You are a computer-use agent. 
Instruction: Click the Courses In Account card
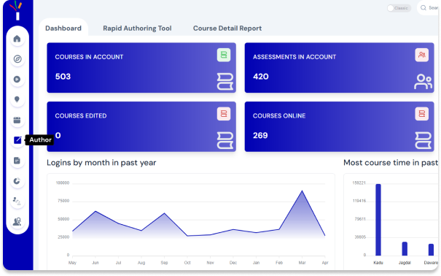(141, 68)
